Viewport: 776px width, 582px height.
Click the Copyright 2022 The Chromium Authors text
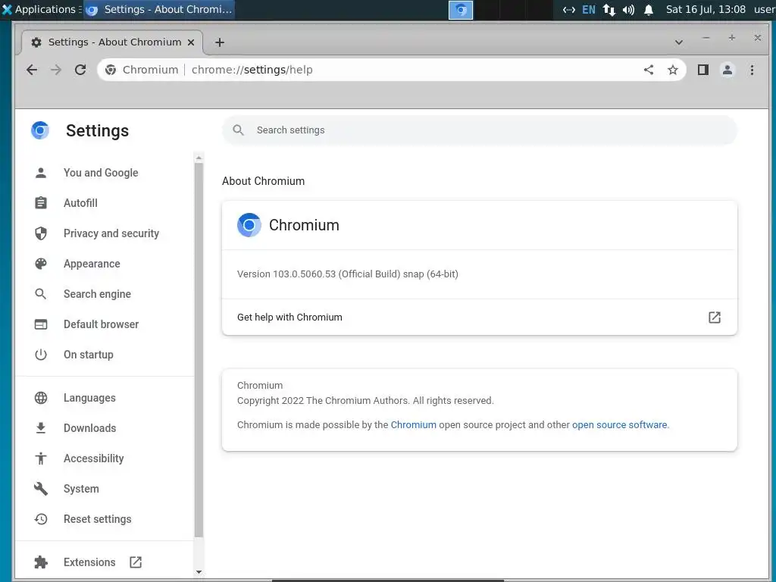(x=365, y=400)
